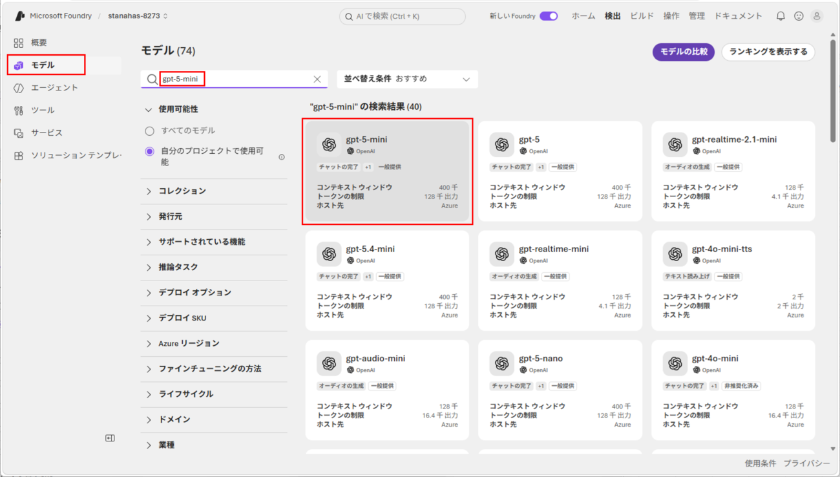Viewport: 840px width, 477px height.
Task: Click the Microsoft Foundry logo icon
Action: click(x=19, y=16)
